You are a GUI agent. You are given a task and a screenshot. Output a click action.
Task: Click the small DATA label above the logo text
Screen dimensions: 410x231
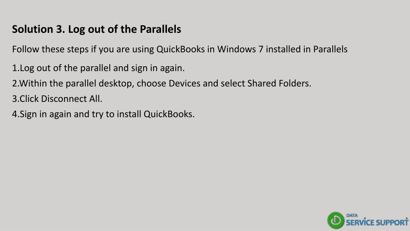[352, 215]
